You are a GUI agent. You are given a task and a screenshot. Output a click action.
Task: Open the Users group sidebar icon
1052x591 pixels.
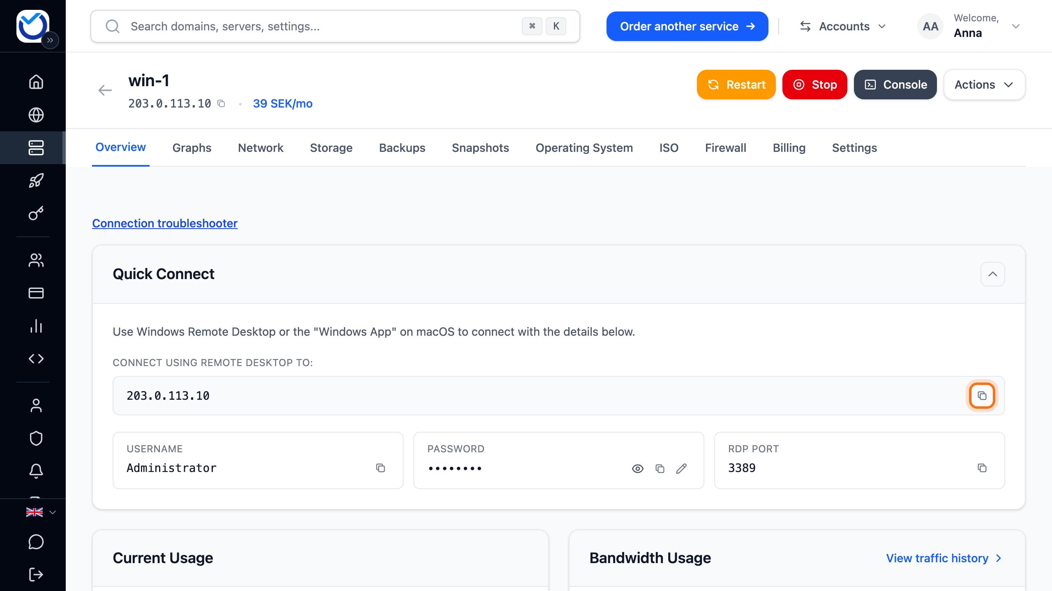36,260
